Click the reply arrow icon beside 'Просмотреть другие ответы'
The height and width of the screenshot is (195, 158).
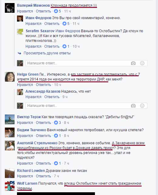(x=19, y=53)
